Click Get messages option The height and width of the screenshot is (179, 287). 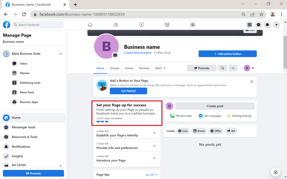click(210, 116)
